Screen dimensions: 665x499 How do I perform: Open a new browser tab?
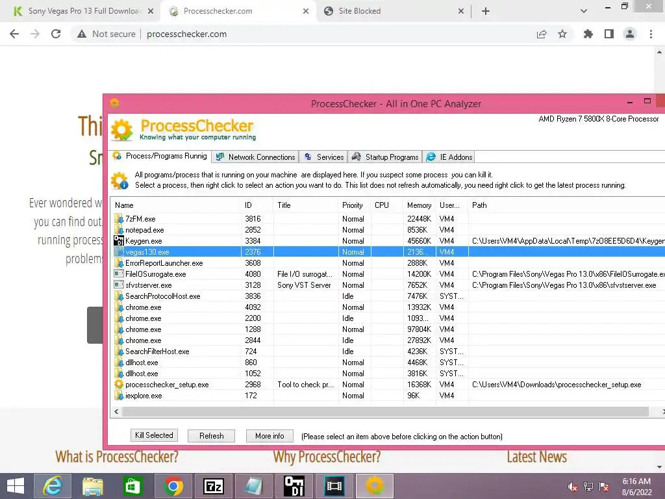tap(486, 12)
